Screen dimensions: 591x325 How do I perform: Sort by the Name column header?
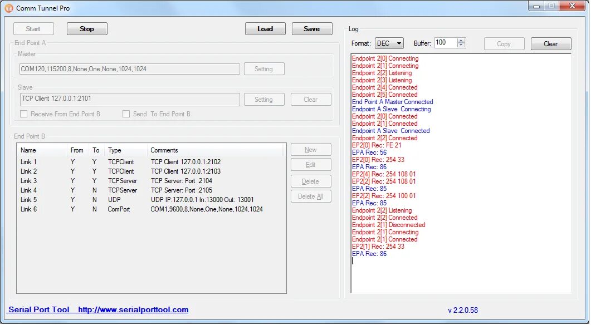(42, 150)
